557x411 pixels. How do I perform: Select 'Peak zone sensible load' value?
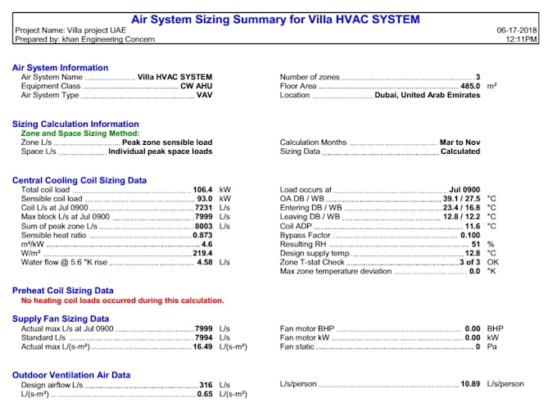[x=167, y=142]
